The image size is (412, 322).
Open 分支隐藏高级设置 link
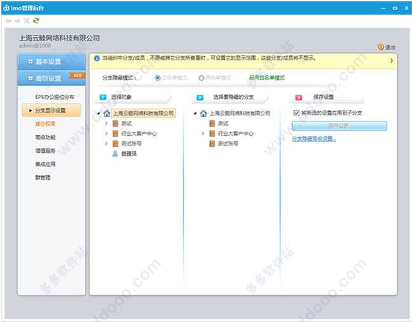click(x=314, y=139)
